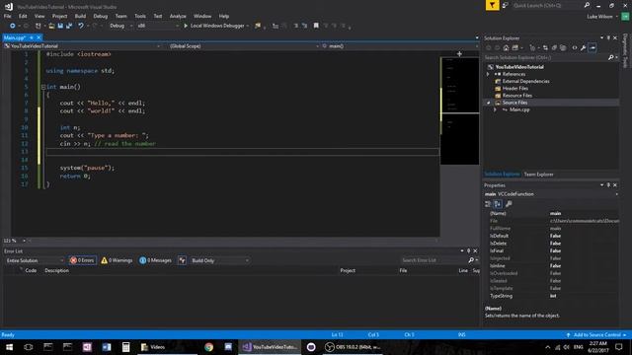Click the Open File folder icon

pyautogui.click(x=51, y=26)
